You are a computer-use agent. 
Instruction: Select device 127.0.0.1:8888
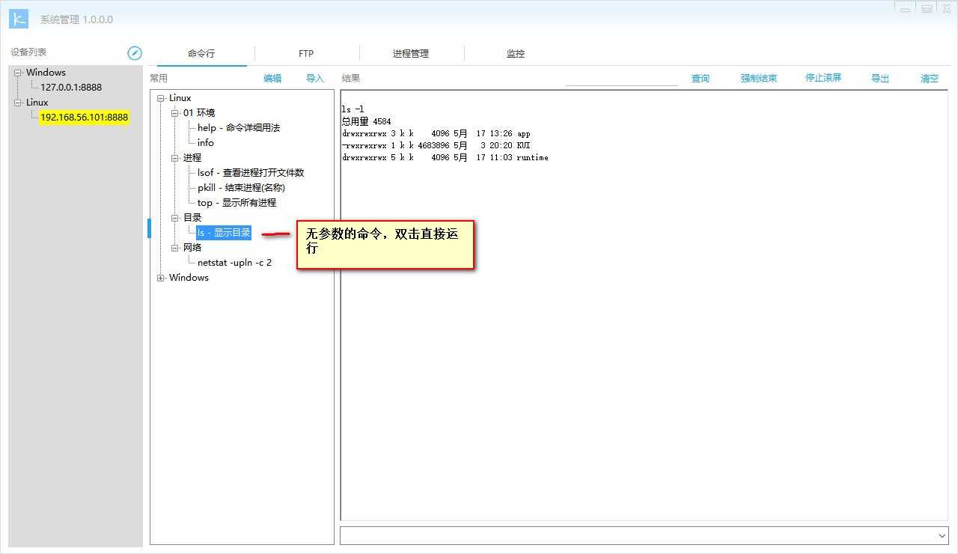(71, 88)
